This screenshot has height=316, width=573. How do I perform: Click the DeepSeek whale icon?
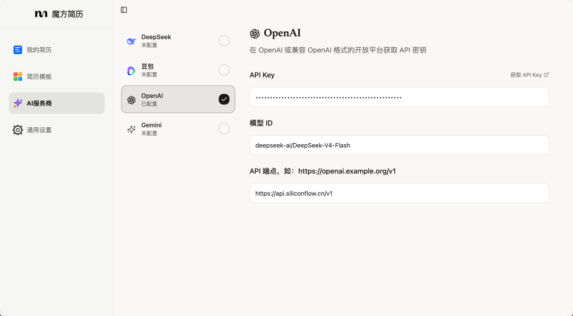[x=131, y=41]
